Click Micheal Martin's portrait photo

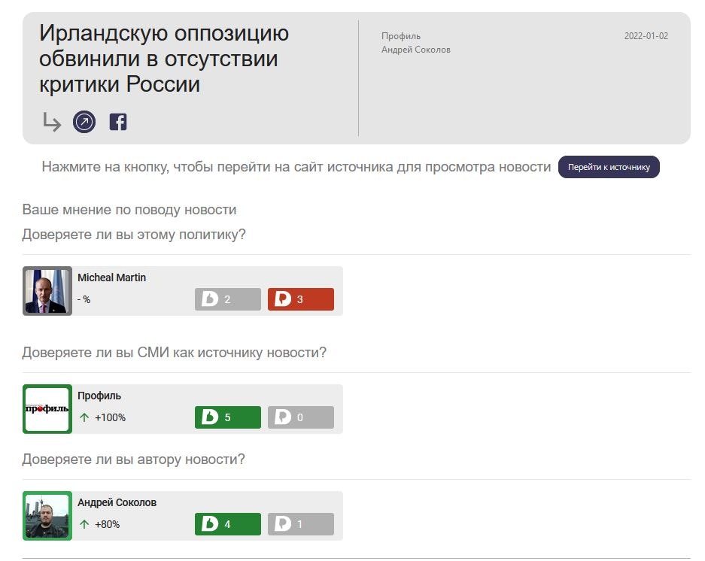tap(47, 291)
